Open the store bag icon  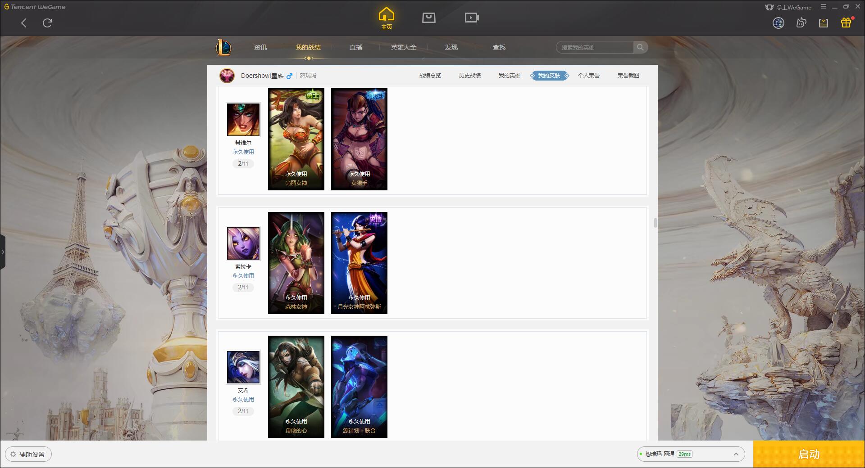click(428, 18)
